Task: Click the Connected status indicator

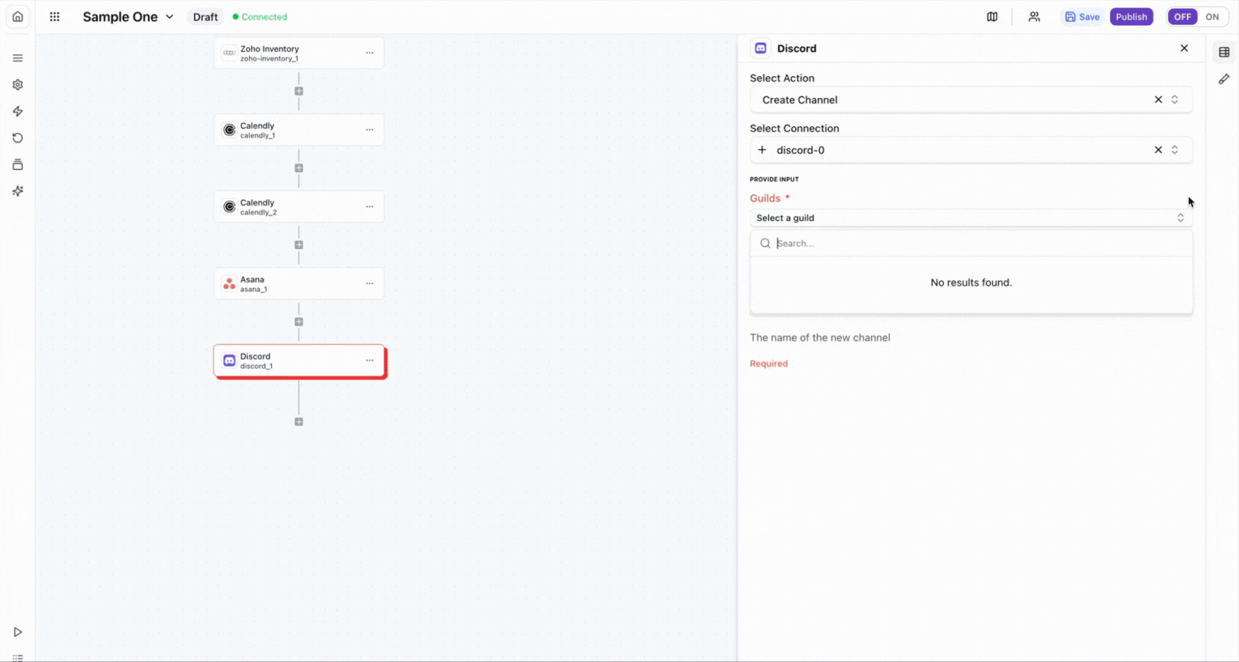Action: (260, 16)
